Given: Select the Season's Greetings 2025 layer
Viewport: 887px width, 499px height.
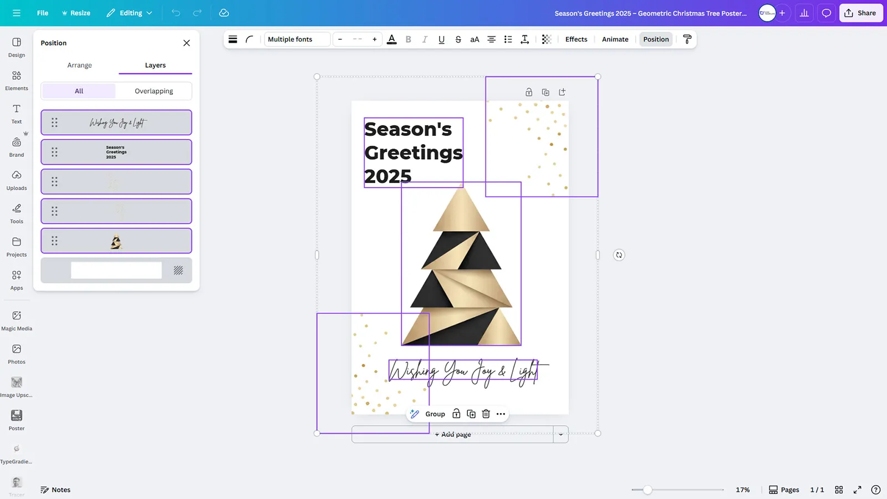Looking at the screenshot, I should coord(116,151).
